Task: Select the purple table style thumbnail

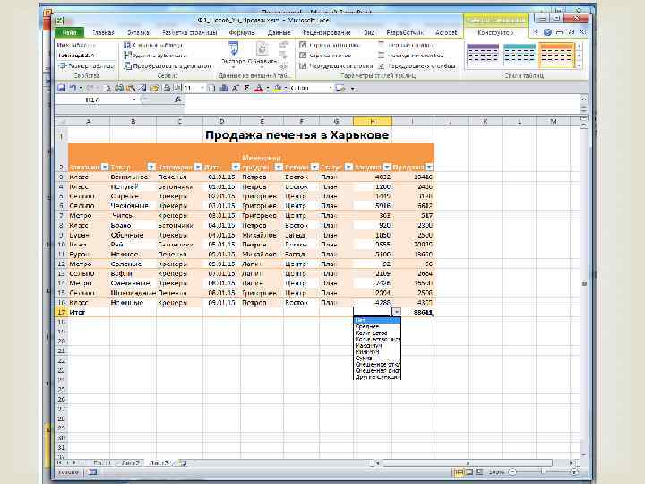Action: coord(483,55)
